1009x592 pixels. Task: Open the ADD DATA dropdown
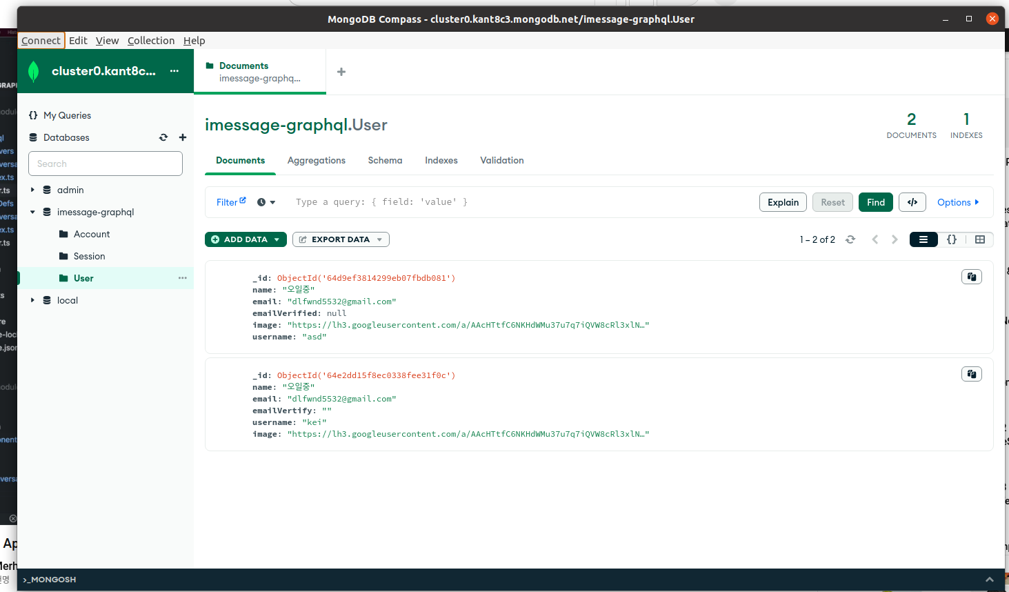pyautogui.click(x=246, y=239)
